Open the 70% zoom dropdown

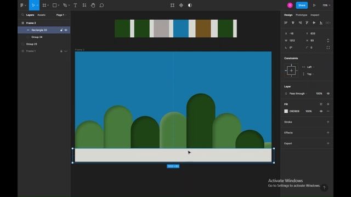[326, 5]
